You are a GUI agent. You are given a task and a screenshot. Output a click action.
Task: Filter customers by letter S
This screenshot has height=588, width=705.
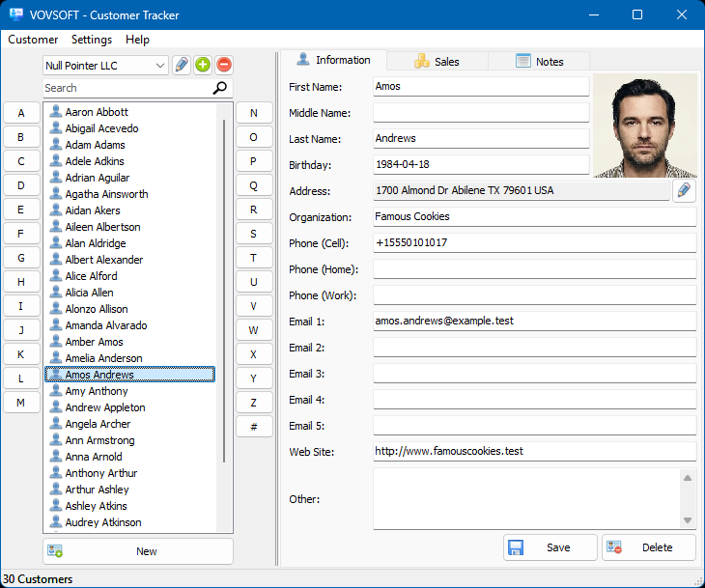pyautogui.click(x=254, y=234)
